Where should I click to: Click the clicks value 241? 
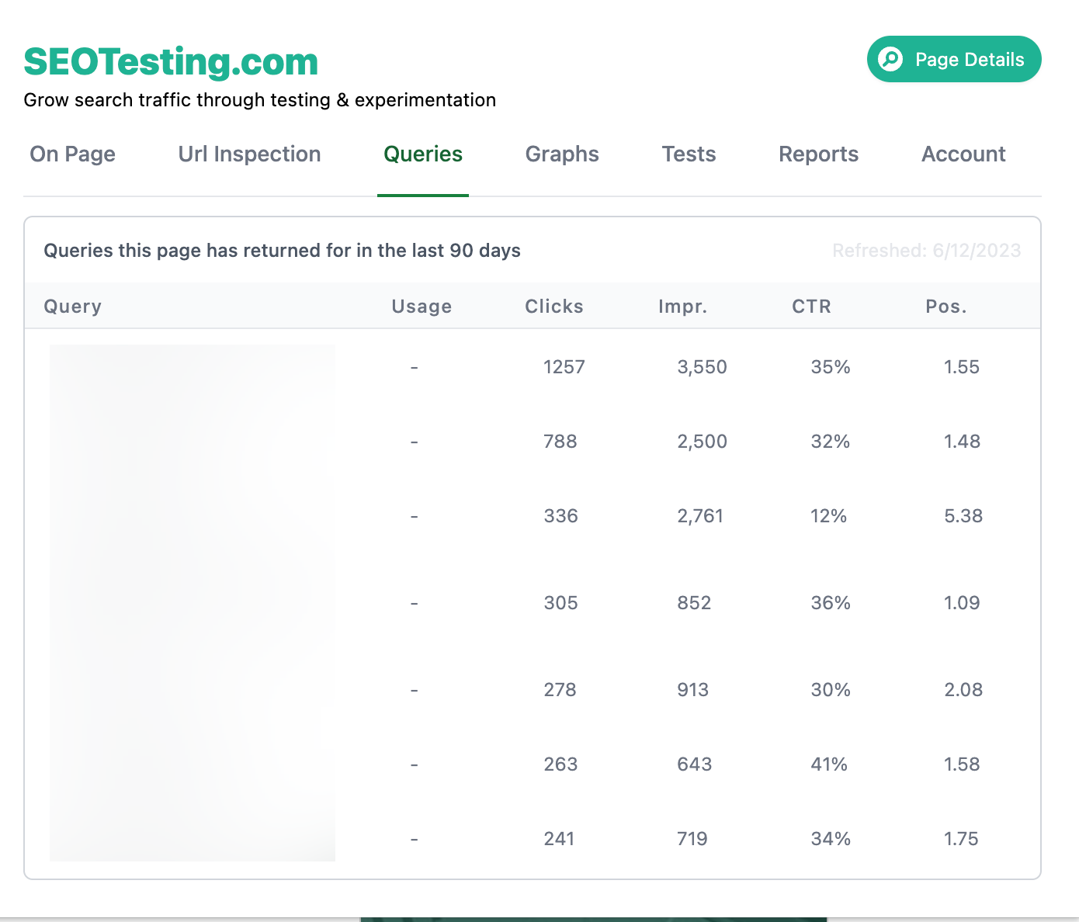click(559, 839)
